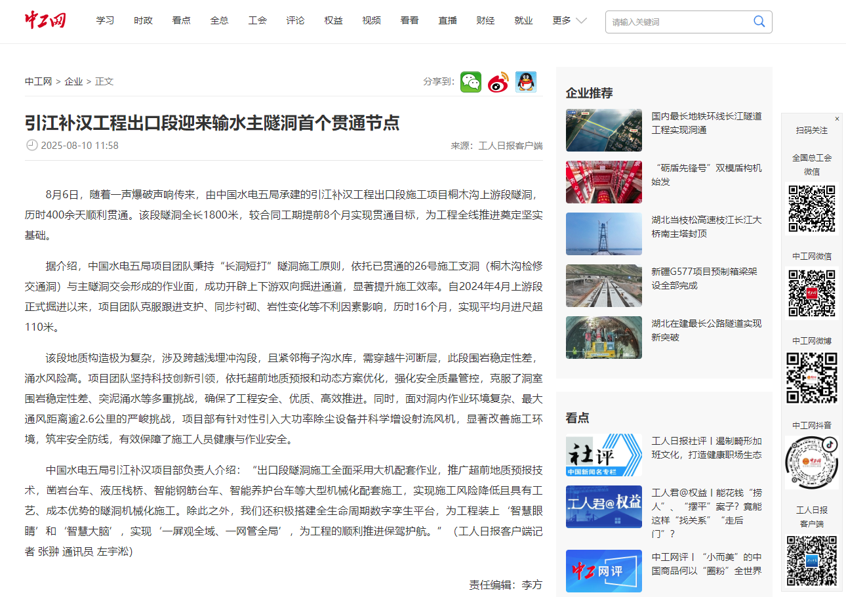Close the floating QR code sidebar
The height and width of the screenshot is (597, 846).
(x=837, y=119)
